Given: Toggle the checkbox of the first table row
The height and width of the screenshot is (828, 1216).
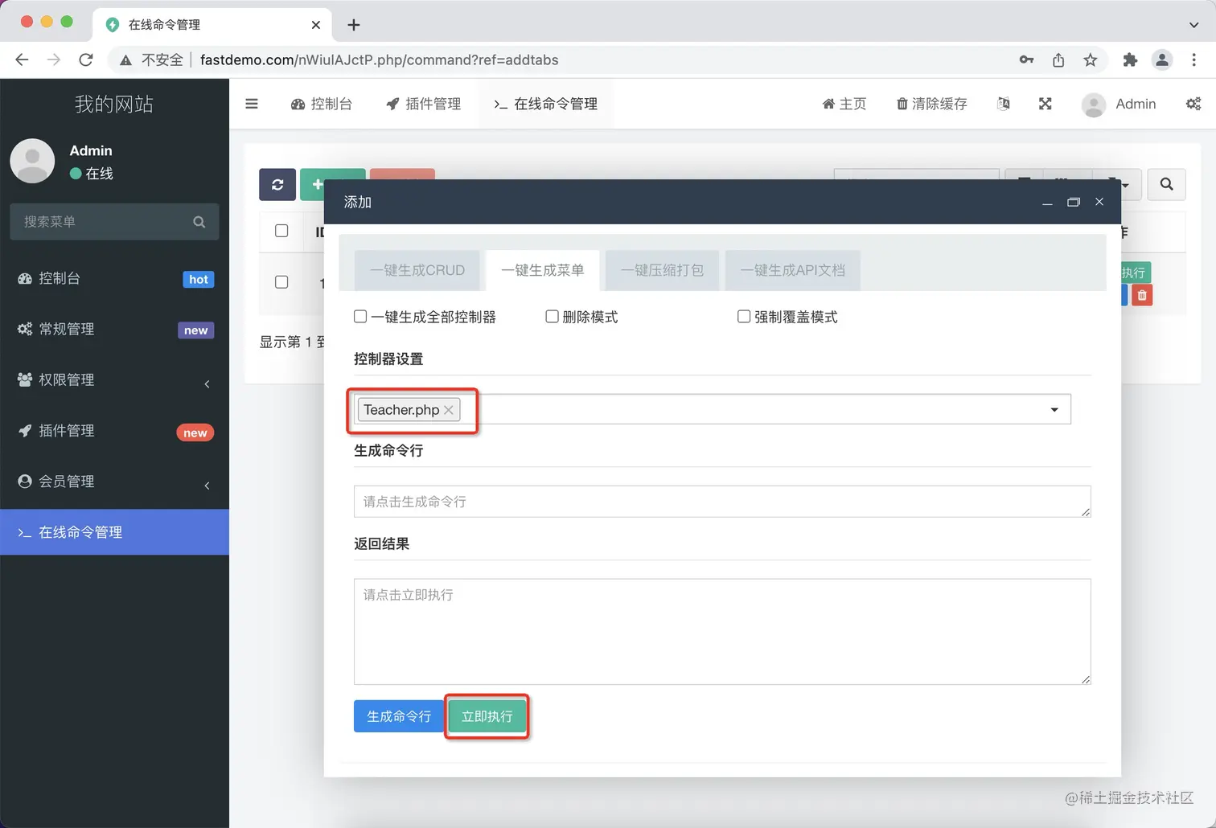Looking at the screenshot, I should tap(281, 282).
